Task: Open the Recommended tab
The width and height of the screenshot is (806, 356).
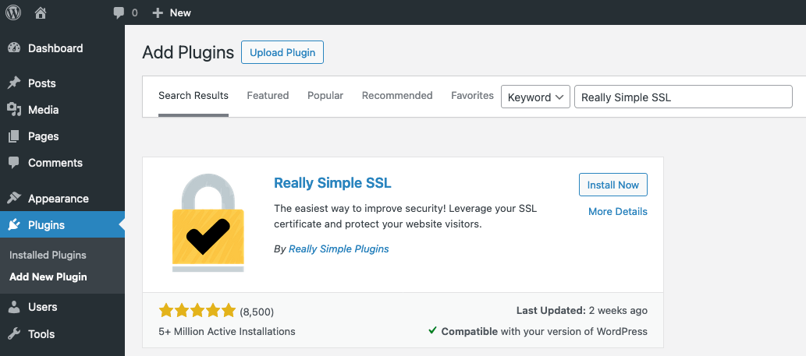Action: click(x=397, y=96)
